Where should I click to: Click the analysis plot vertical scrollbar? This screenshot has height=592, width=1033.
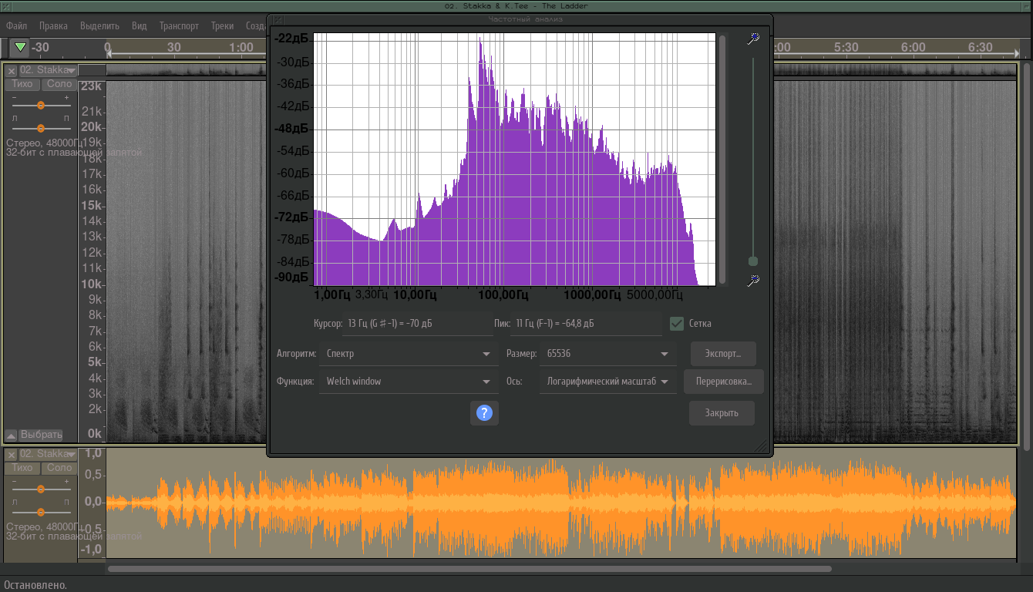722,160
